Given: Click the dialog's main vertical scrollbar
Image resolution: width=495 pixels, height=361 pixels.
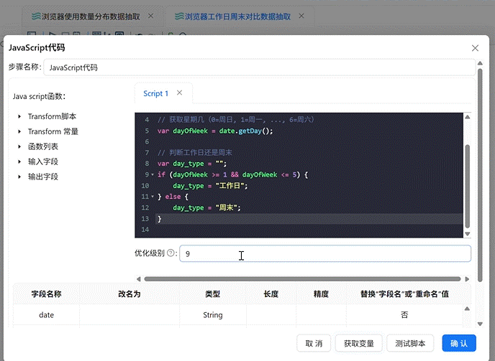Looking at the screenshot, I should tap(480, 175).
